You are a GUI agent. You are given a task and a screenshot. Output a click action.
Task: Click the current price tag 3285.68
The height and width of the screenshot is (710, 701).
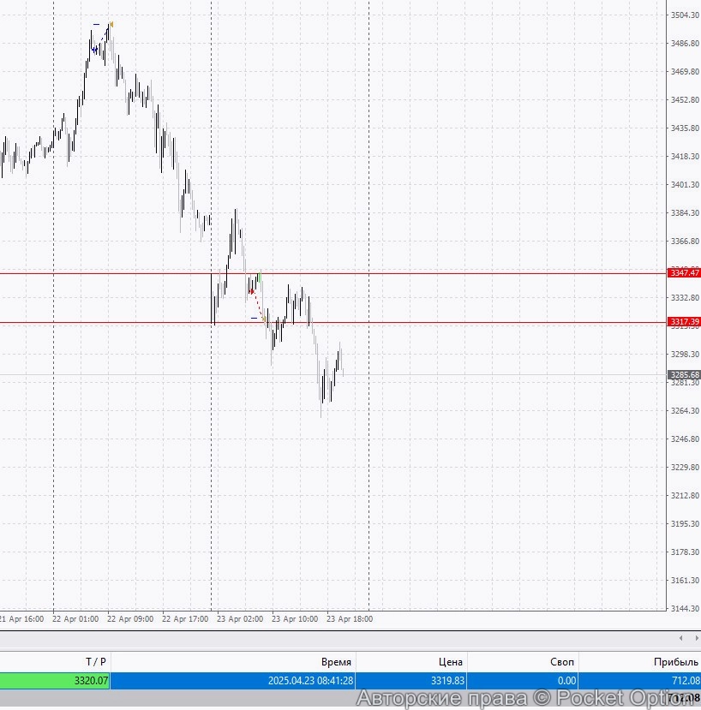click(683, 374)
